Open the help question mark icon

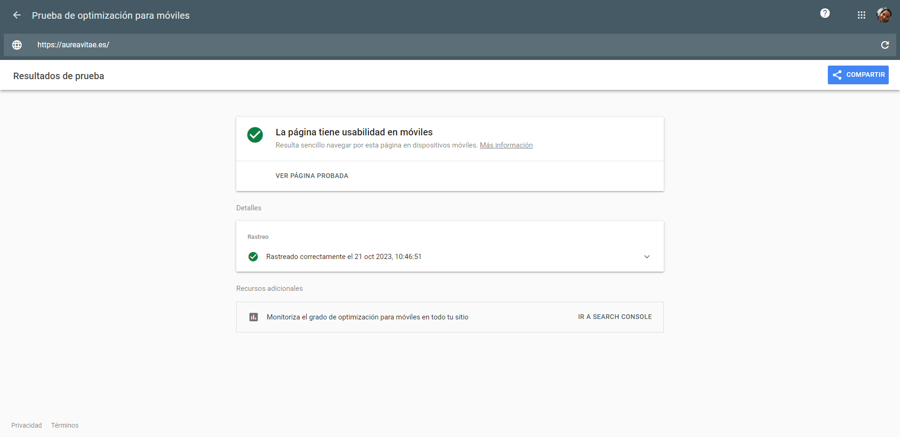click(825, 13)
